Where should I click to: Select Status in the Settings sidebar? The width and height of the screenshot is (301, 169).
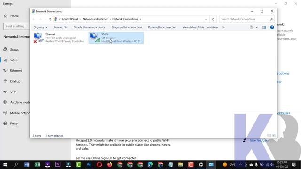15,49
